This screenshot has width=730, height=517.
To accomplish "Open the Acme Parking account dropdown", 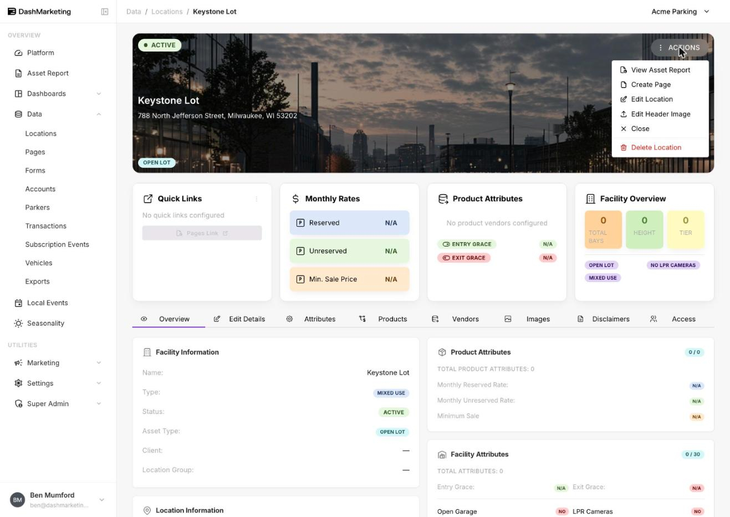I will 680,12.
